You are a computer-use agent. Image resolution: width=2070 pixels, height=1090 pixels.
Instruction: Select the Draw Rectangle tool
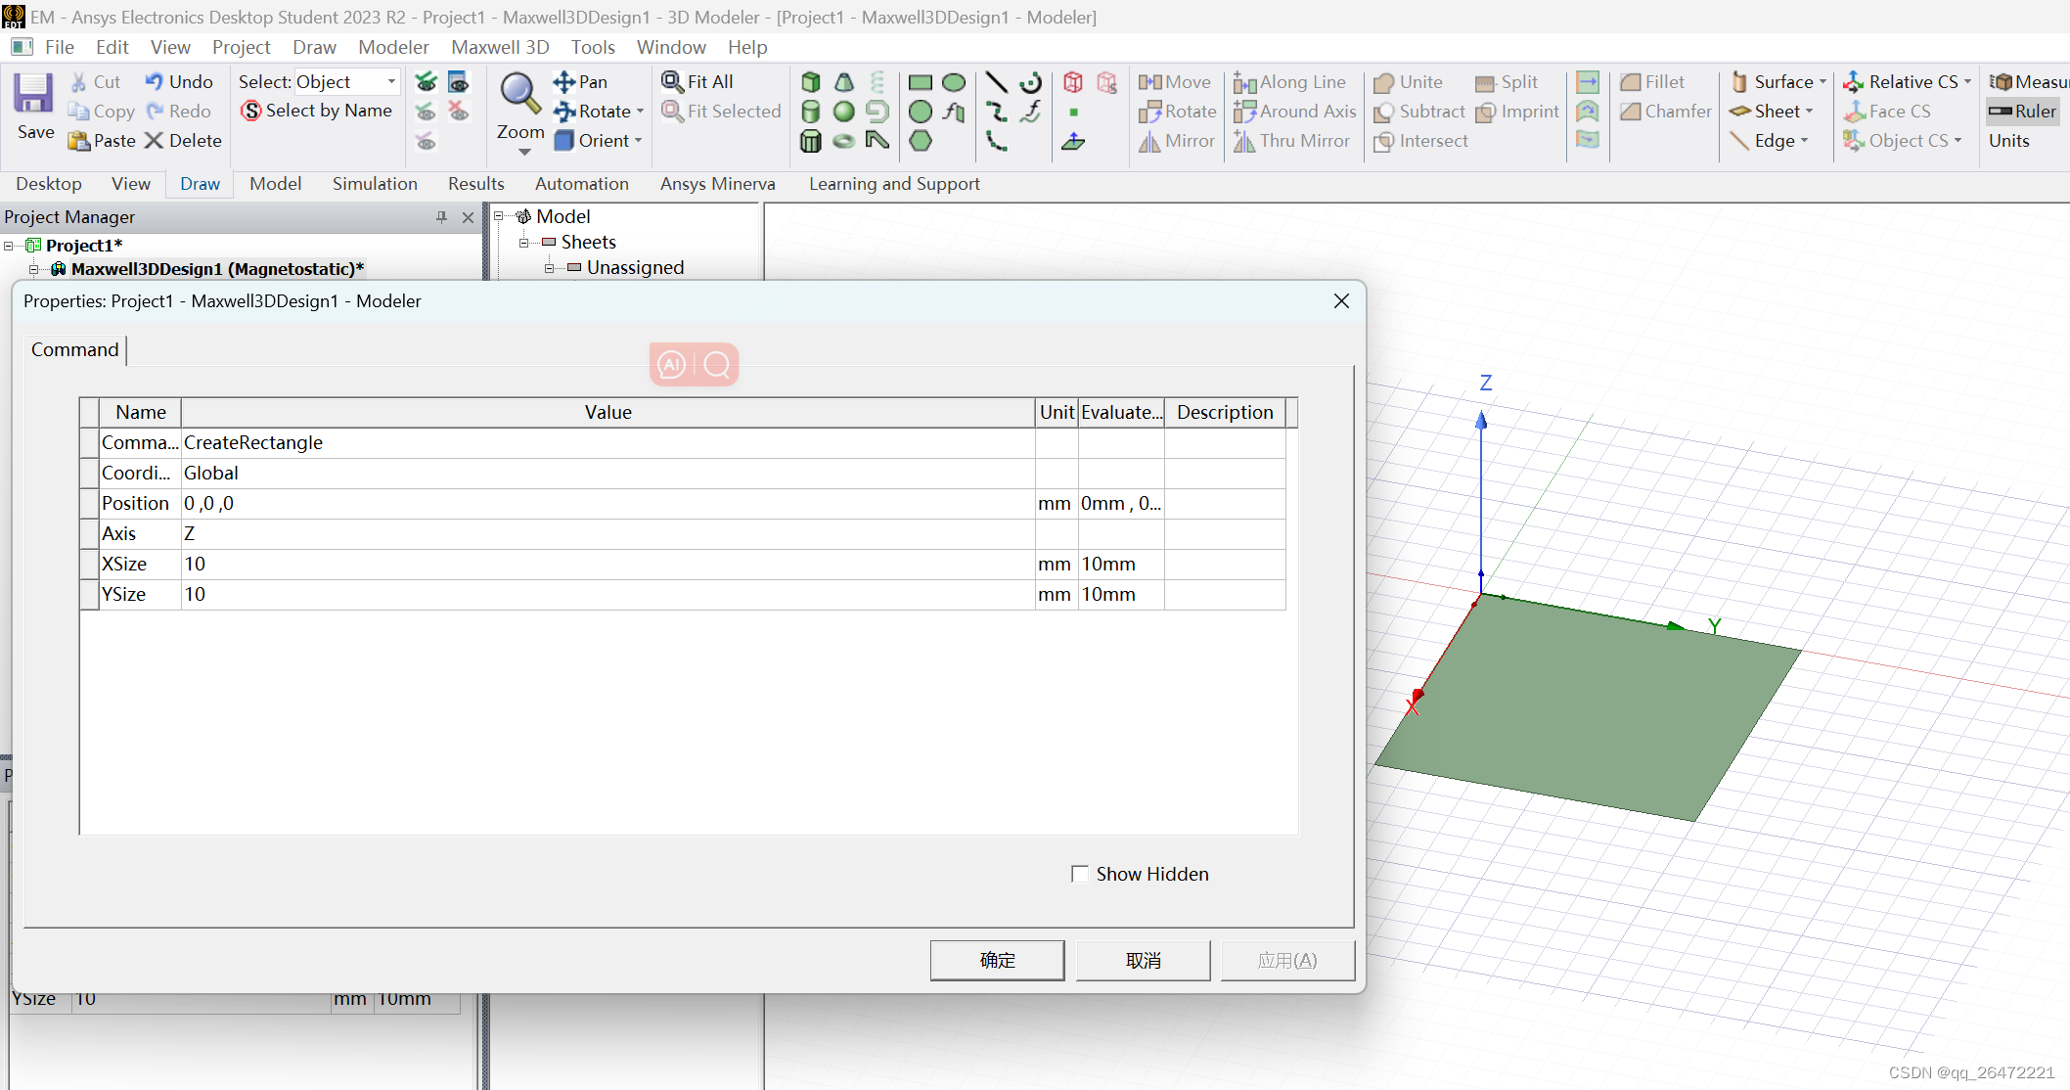tap(920, 82)
